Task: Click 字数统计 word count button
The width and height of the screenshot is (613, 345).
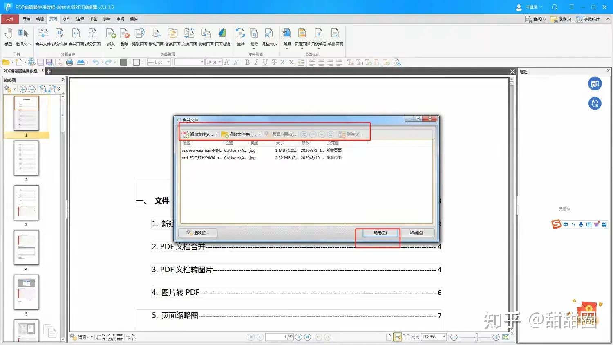Action: [x=588, y=19]
